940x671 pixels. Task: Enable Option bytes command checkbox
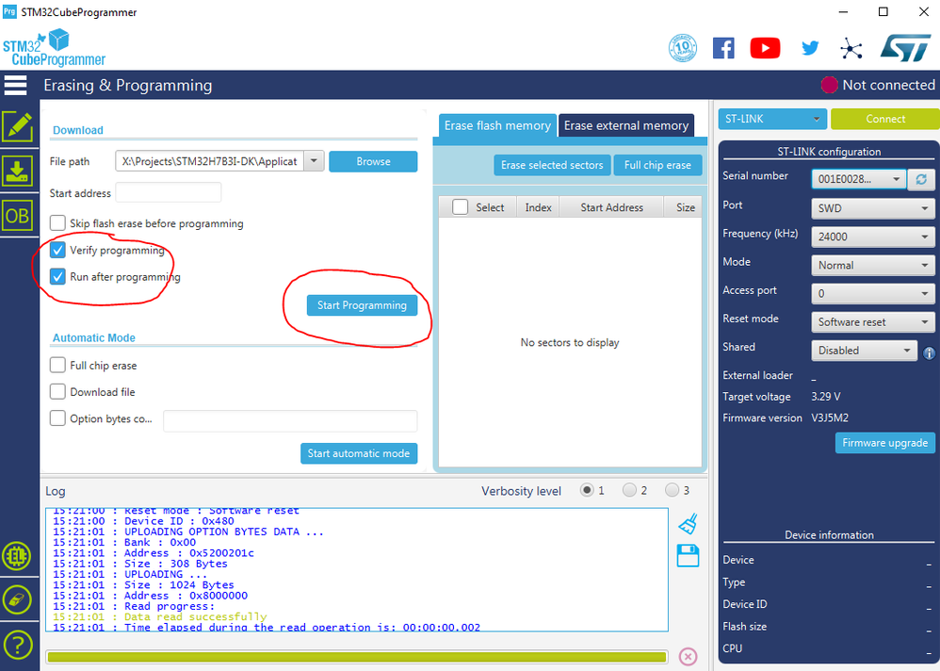click(x=57, y=417)
